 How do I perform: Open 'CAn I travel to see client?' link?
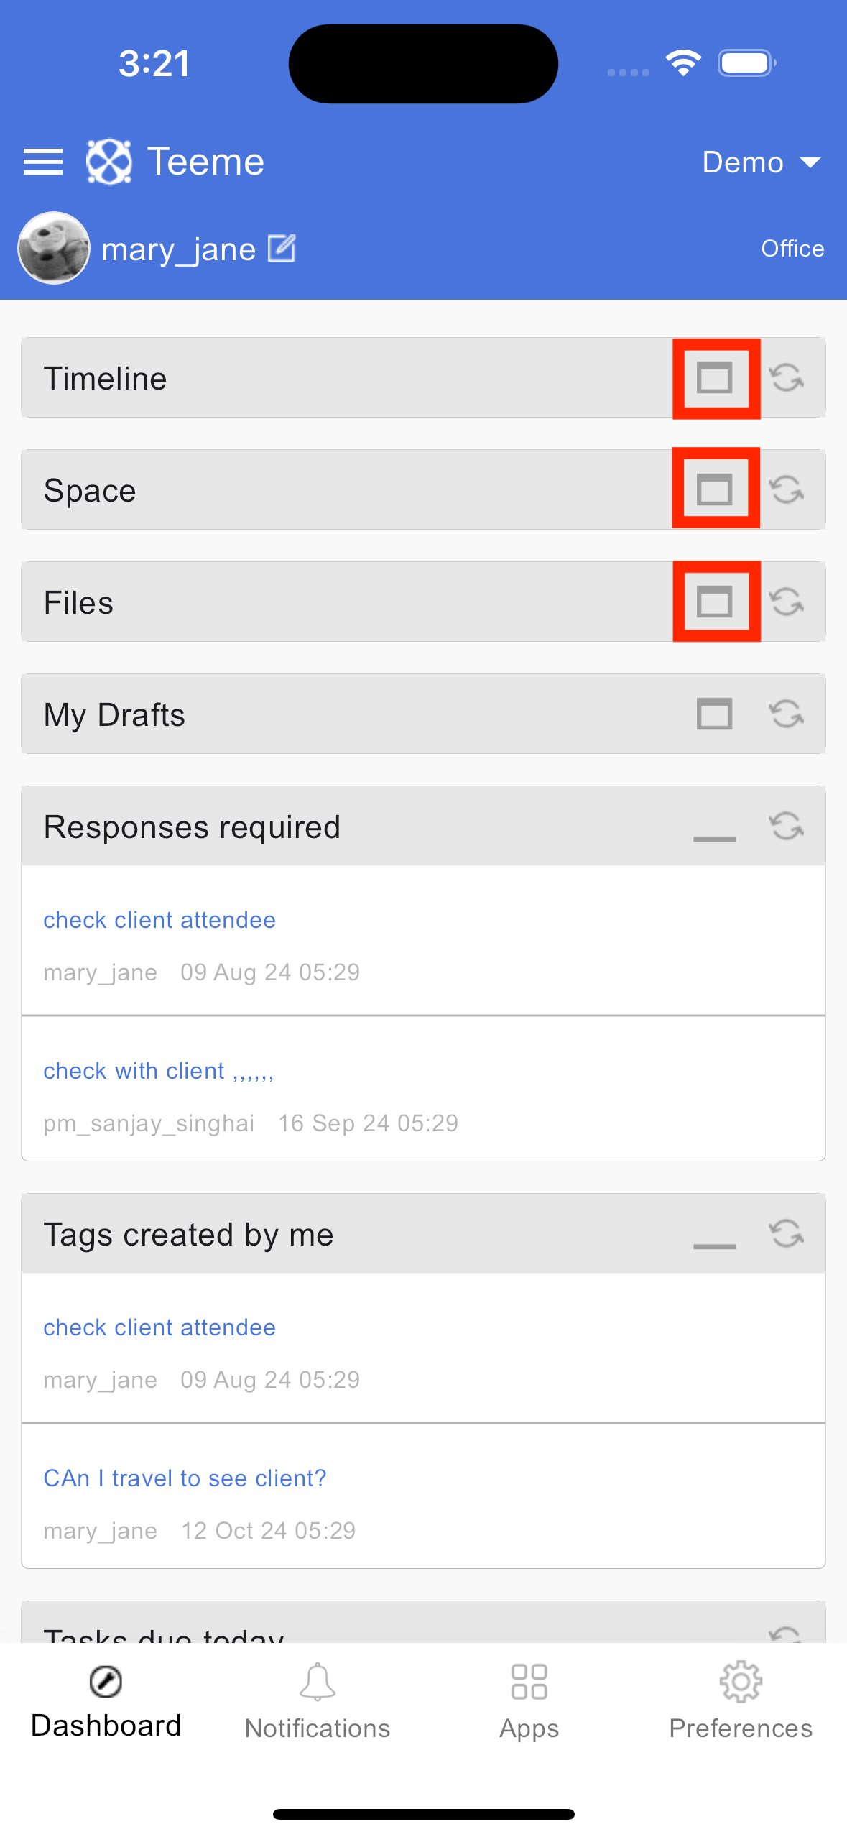pyautogui.click(x=185, y=1478)
